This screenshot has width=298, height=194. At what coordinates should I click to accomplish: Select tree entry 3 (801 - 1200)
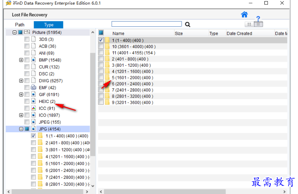point(68,150)
